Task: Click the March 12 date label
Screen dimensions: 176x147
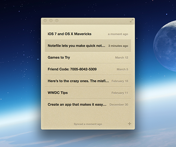Action: (x=121, y=58)
